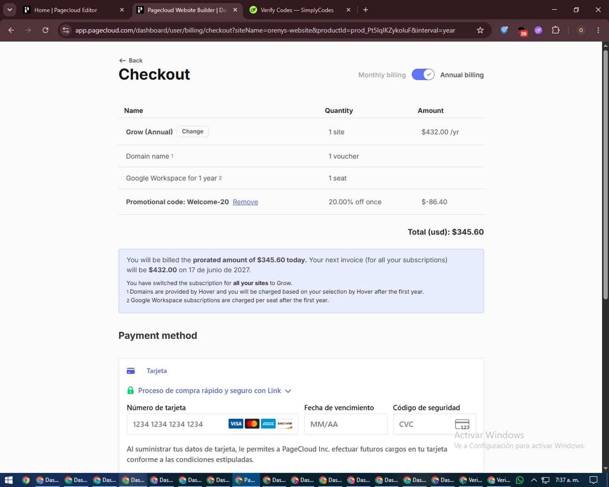Switch to Pagecloud Website Builder tab

[x=188, y=10]
